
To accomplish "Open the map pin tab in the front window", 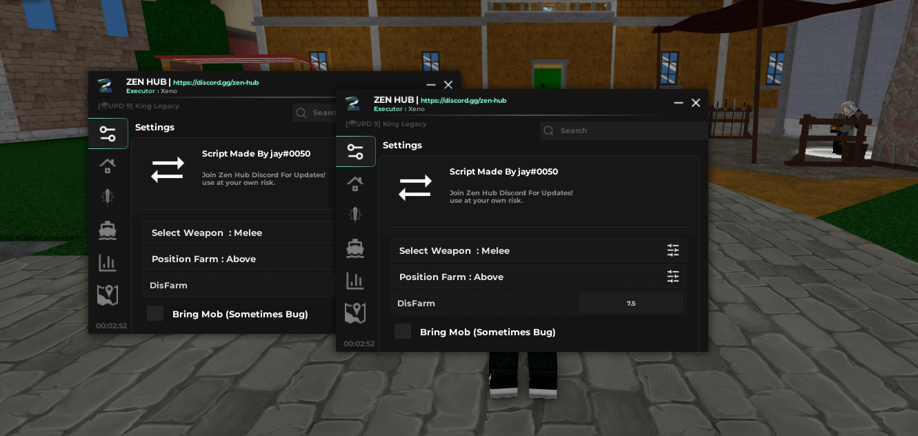I will (x=355, y=313).
